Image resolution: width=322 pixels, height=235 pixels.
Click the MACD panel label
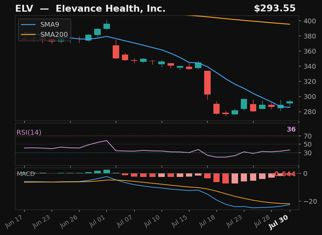tap(26, 174)
